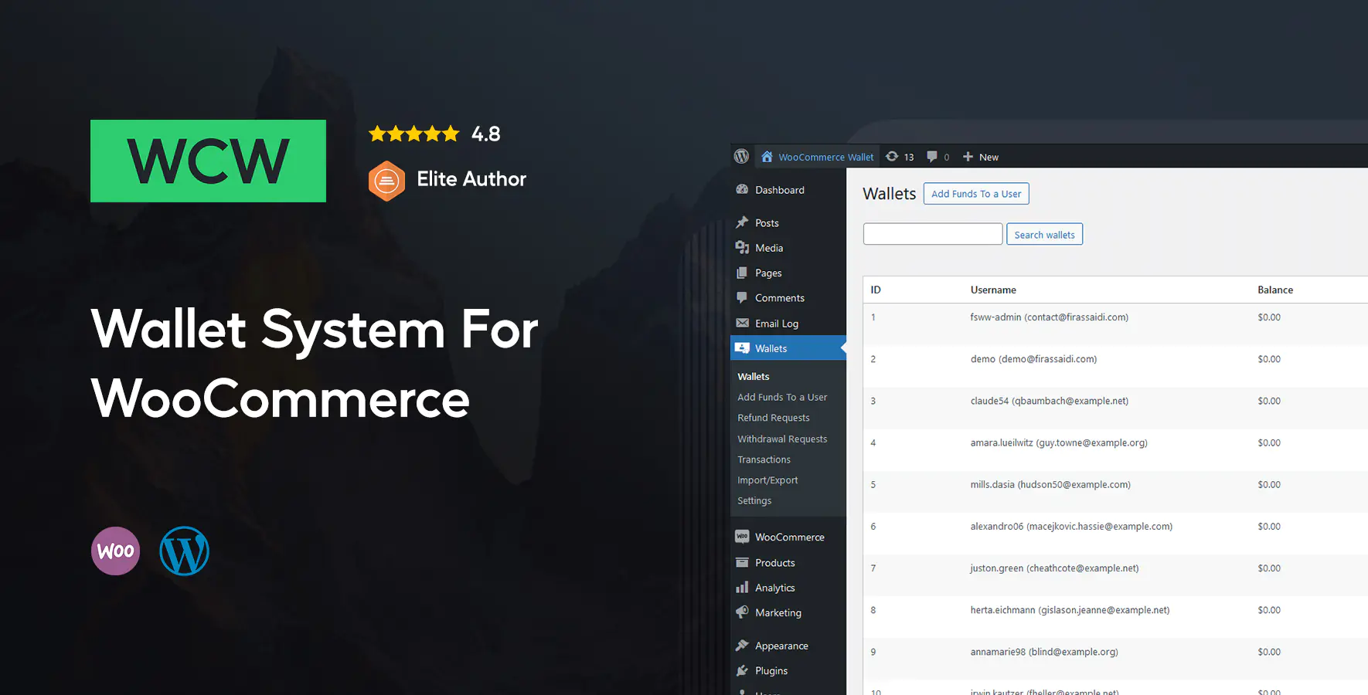Click the Plugins plug icon

pyautogui.click(x=742, y=670)
